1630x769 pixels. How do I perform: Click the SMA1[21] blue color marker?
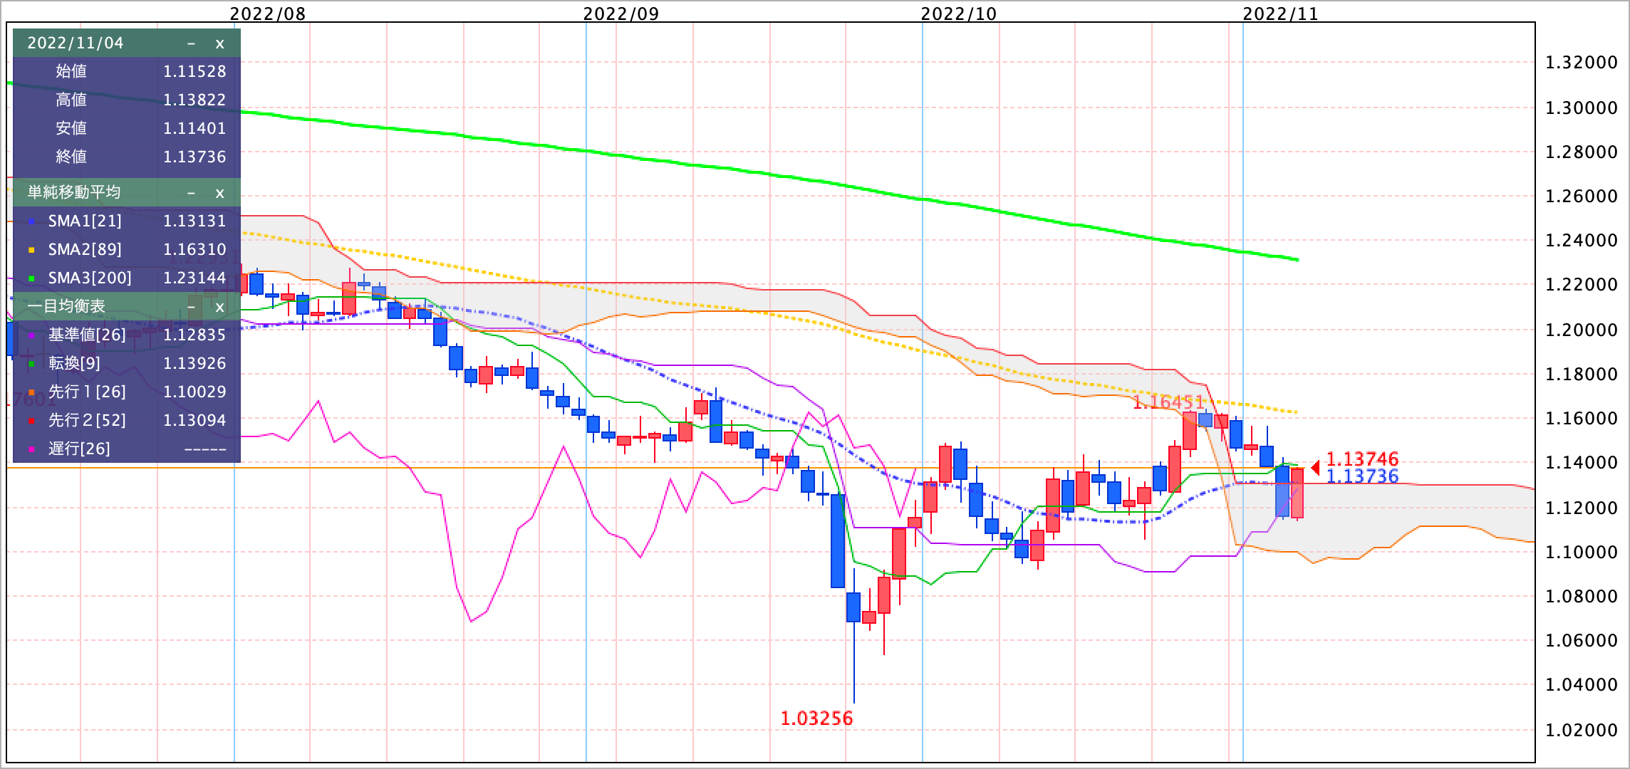(x=31, y=221)
